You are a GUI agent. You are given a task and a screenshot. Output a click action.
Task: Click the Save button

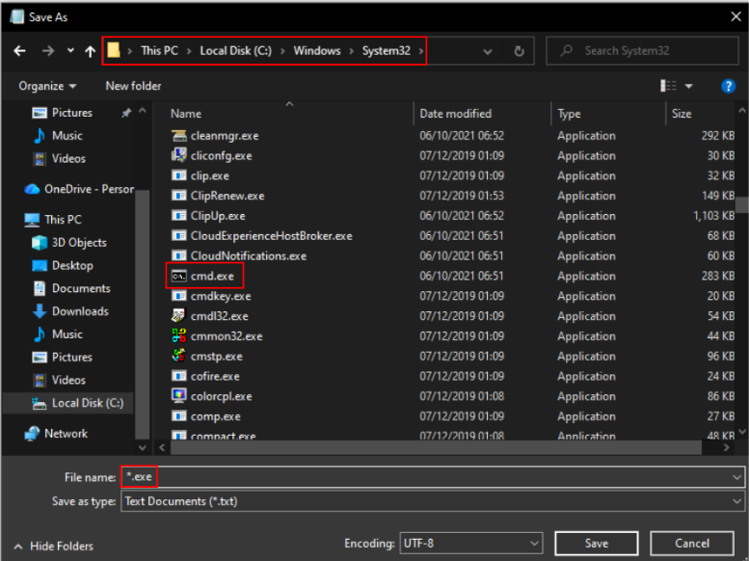point(596,543)
